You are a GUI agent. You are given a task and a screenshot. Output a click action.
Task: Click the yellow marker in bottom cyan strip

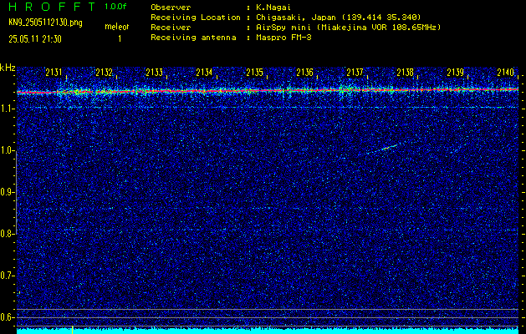[72, 330]
